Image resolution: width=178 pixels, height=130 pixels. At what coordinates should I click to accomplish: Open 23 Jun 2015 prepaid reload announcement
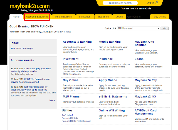[30, 81]
